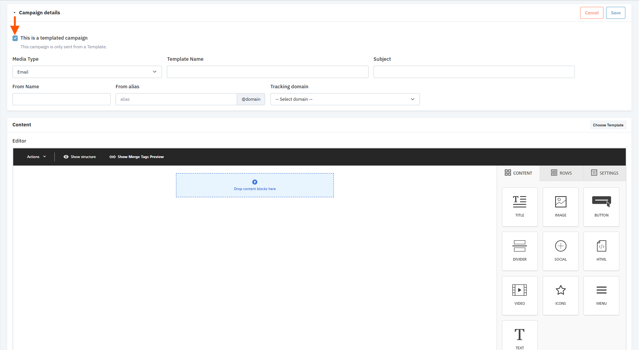Screen dimensions: 639x350
Task: Focus the Template Name field
Action: point(268,72)
